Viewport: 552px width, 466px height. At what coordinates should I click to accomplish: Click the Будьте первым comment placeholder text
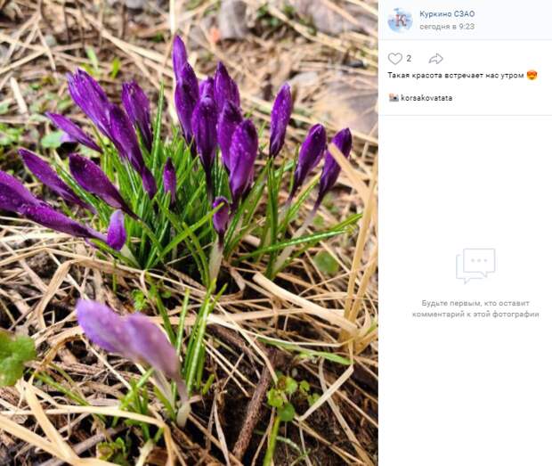pos(475,308)
